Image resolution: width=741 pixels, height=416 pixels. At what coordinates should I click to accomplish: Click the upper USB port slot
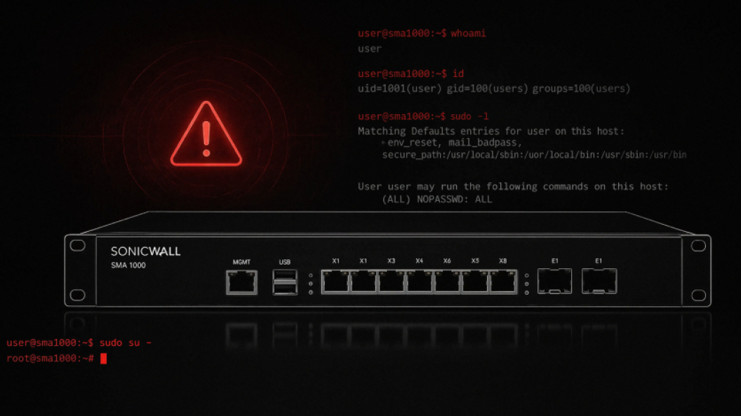(285, 275)
